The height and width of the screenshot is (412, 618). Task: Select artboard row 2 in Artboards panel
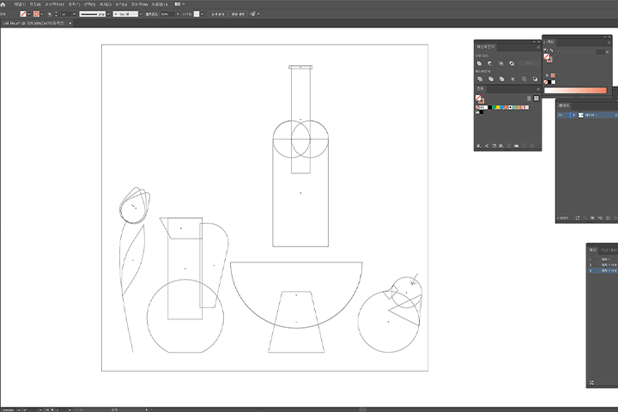(603, 265)
